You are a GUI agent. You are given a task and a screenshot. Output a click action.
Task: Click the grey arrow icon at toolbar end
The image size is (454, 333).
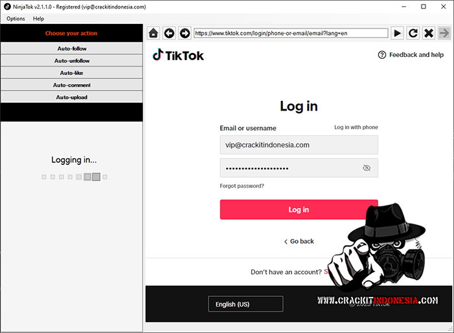click(x=444, y=33)
